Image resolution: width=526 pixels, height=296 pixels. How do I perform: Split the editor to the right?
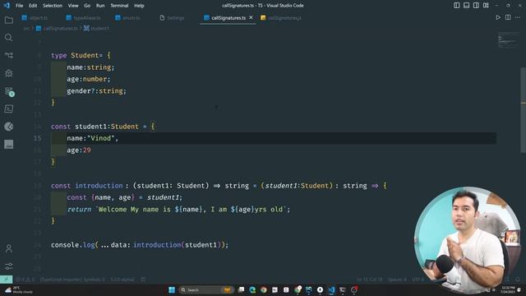[508, 17]
